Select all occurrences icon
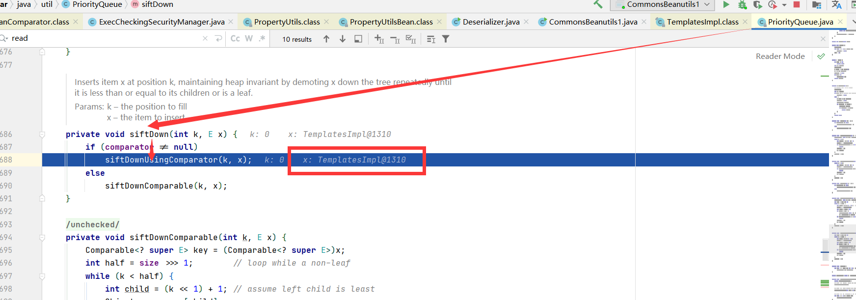 coord(411,39)
